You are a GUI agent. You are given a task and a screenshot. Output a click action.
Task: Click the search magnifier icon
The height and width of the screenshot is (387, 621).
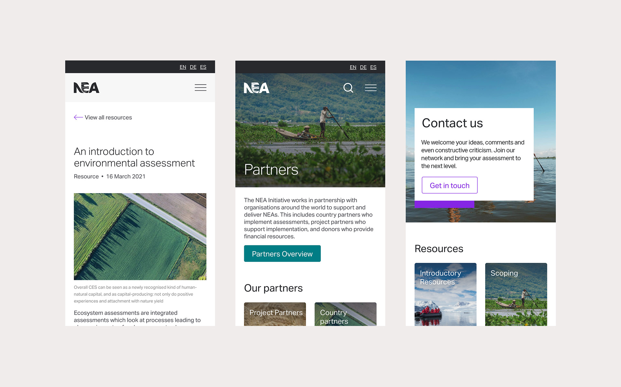348,88
